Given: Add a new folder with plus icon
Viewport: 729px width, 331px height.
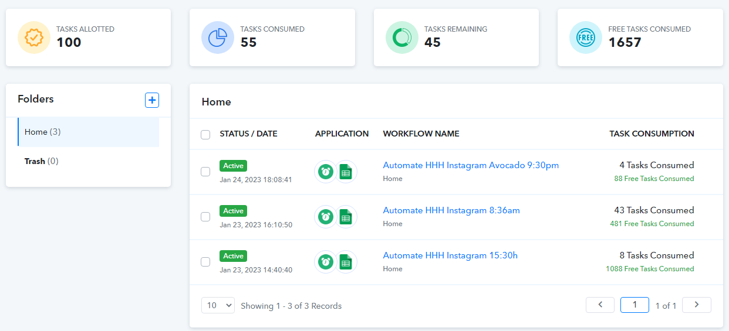Looking at the screenshot, I should tap(152, 100).
